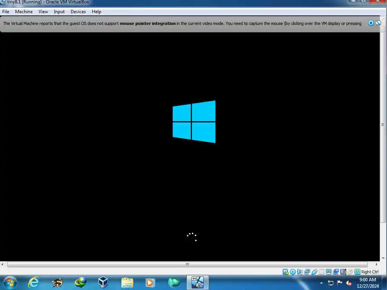Click the vertical scrollbar thumb

click(383, 124)
